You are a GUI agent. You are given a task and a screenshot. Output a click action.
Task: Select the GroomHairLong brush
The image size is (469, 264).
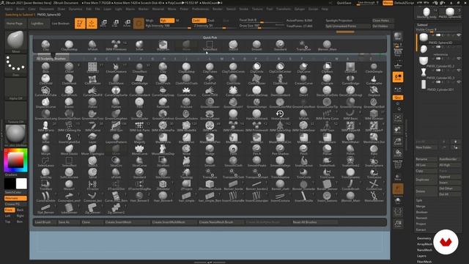click(45, 114)
